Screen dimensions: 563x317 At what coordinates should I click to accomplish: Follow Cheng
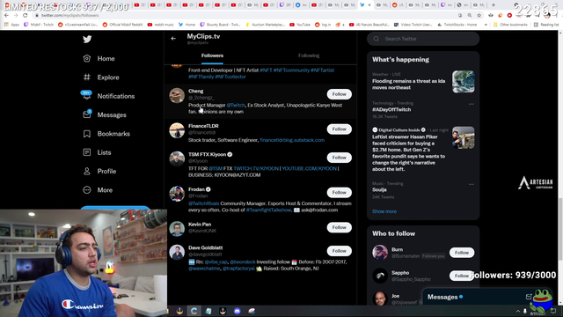(339, 94)
